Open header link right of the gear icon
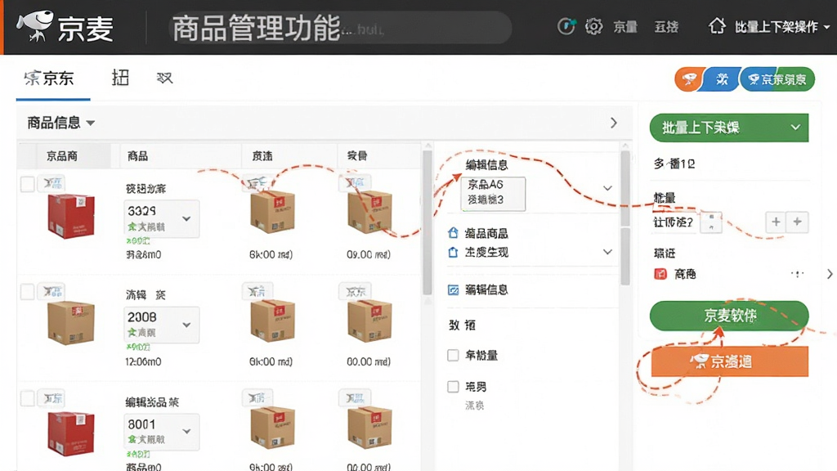The image size is (837, 471). pyautogui.click(x=625, y=27)
